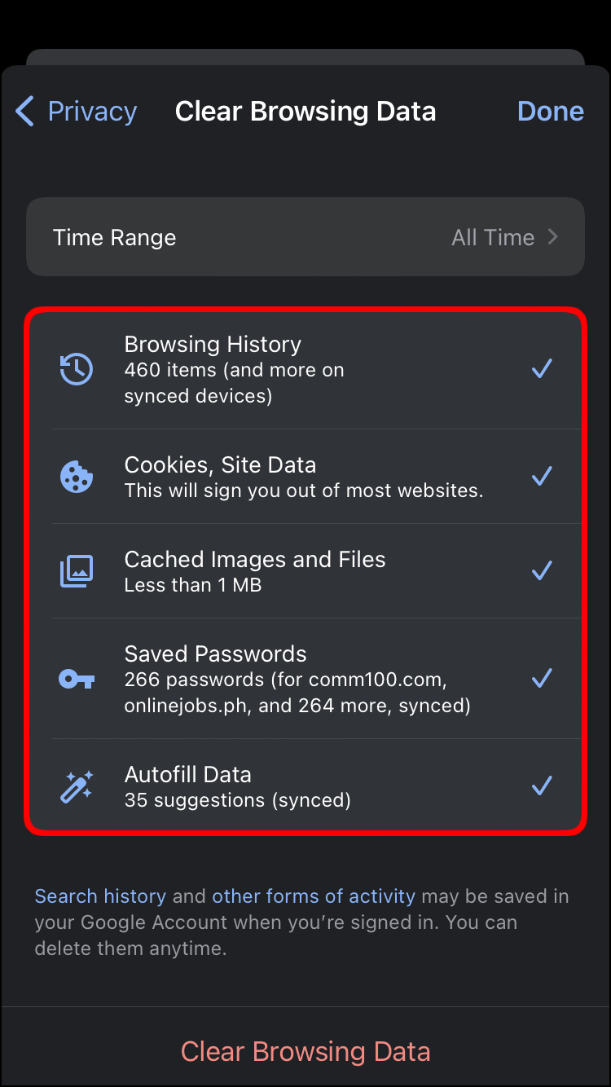
Task: Click the Cached Images picture icon
Action: click(77, 571)
